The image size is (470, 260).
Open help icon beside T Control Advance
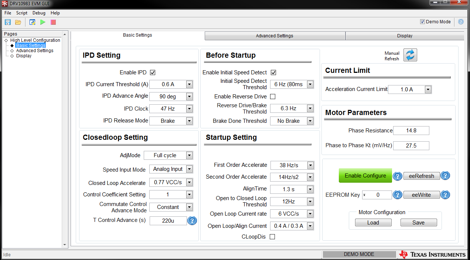tap(192, 221)
